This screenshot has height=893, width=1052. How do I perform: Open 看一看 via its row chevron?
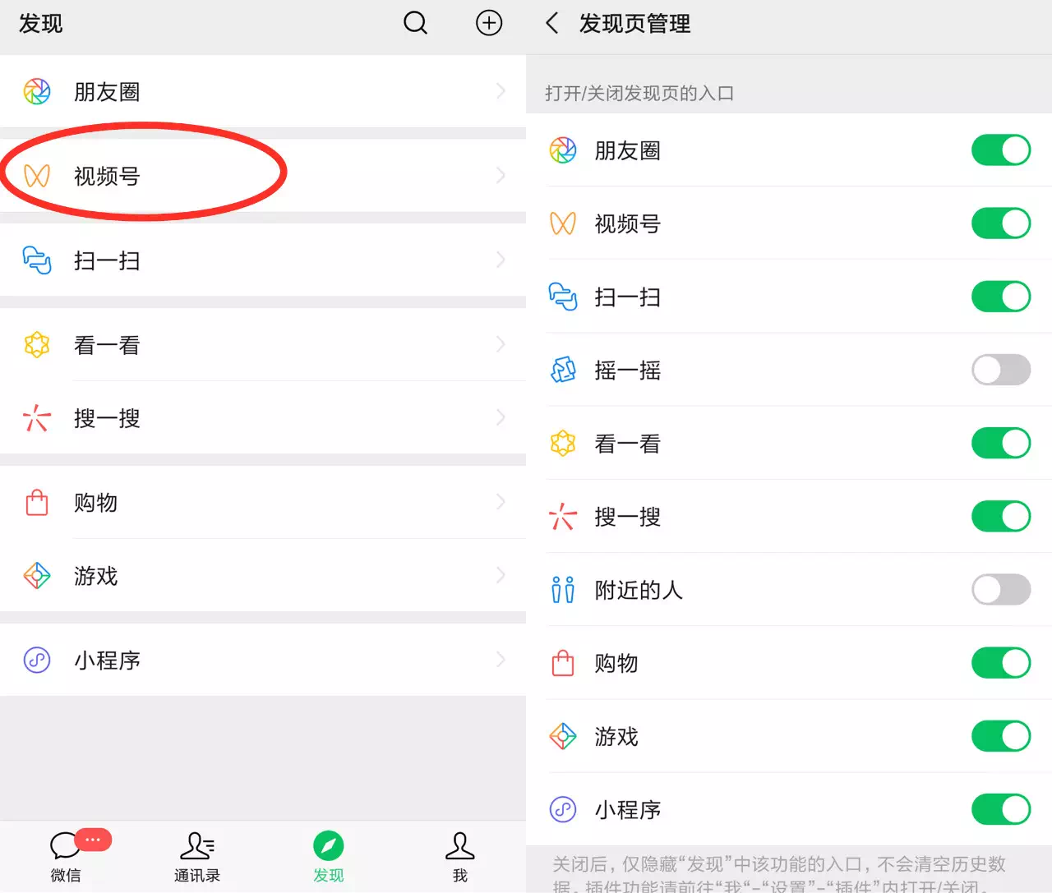pyautogui.click(x=501, y=344)
